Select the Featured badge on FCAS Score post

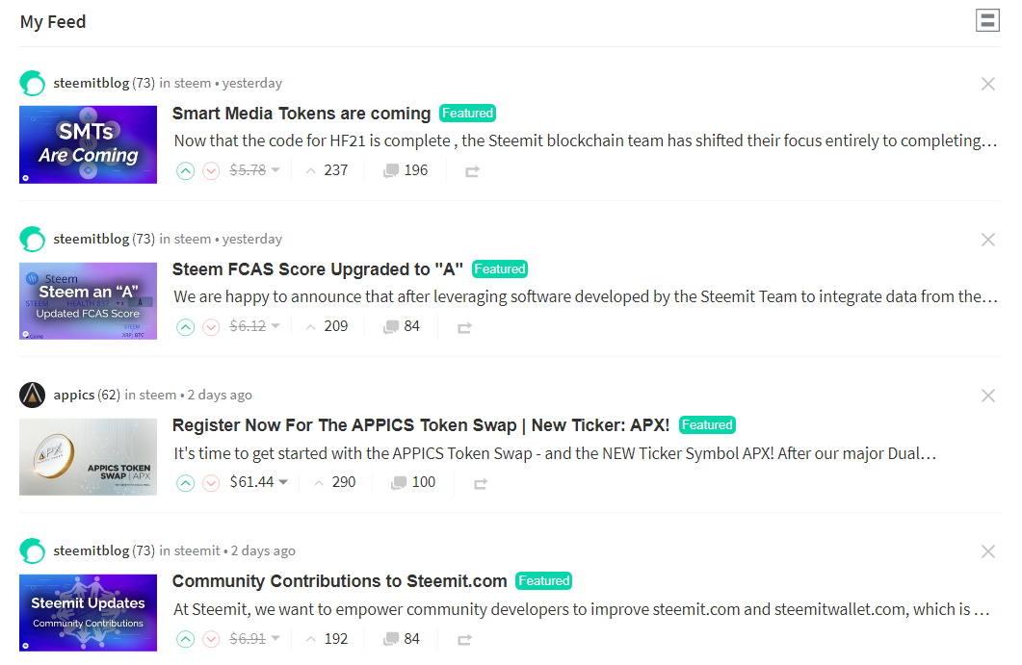click(x=500, y=269)
